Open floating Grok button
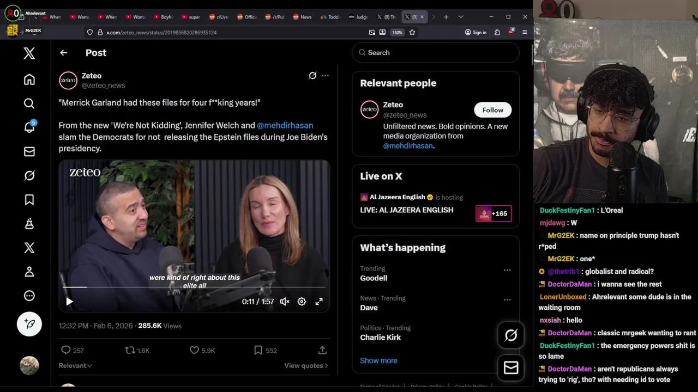The width and height of the screenshot is (698, 392). (511, 335)
